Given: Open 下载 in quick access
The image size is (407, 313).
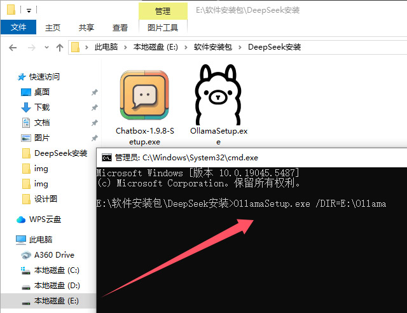Looking at the screenshot, I should coord(42,108).
